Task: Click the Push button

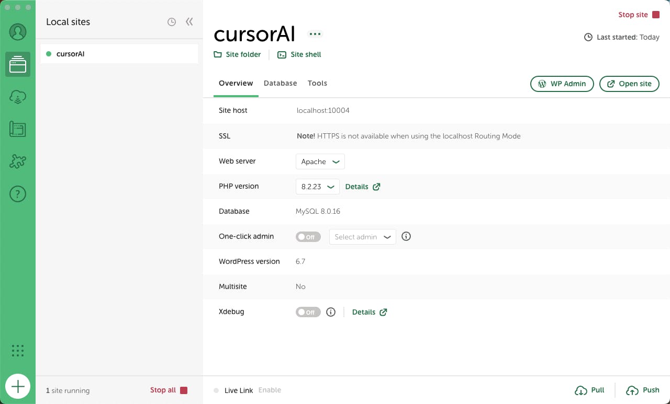Action: (643, 390)
